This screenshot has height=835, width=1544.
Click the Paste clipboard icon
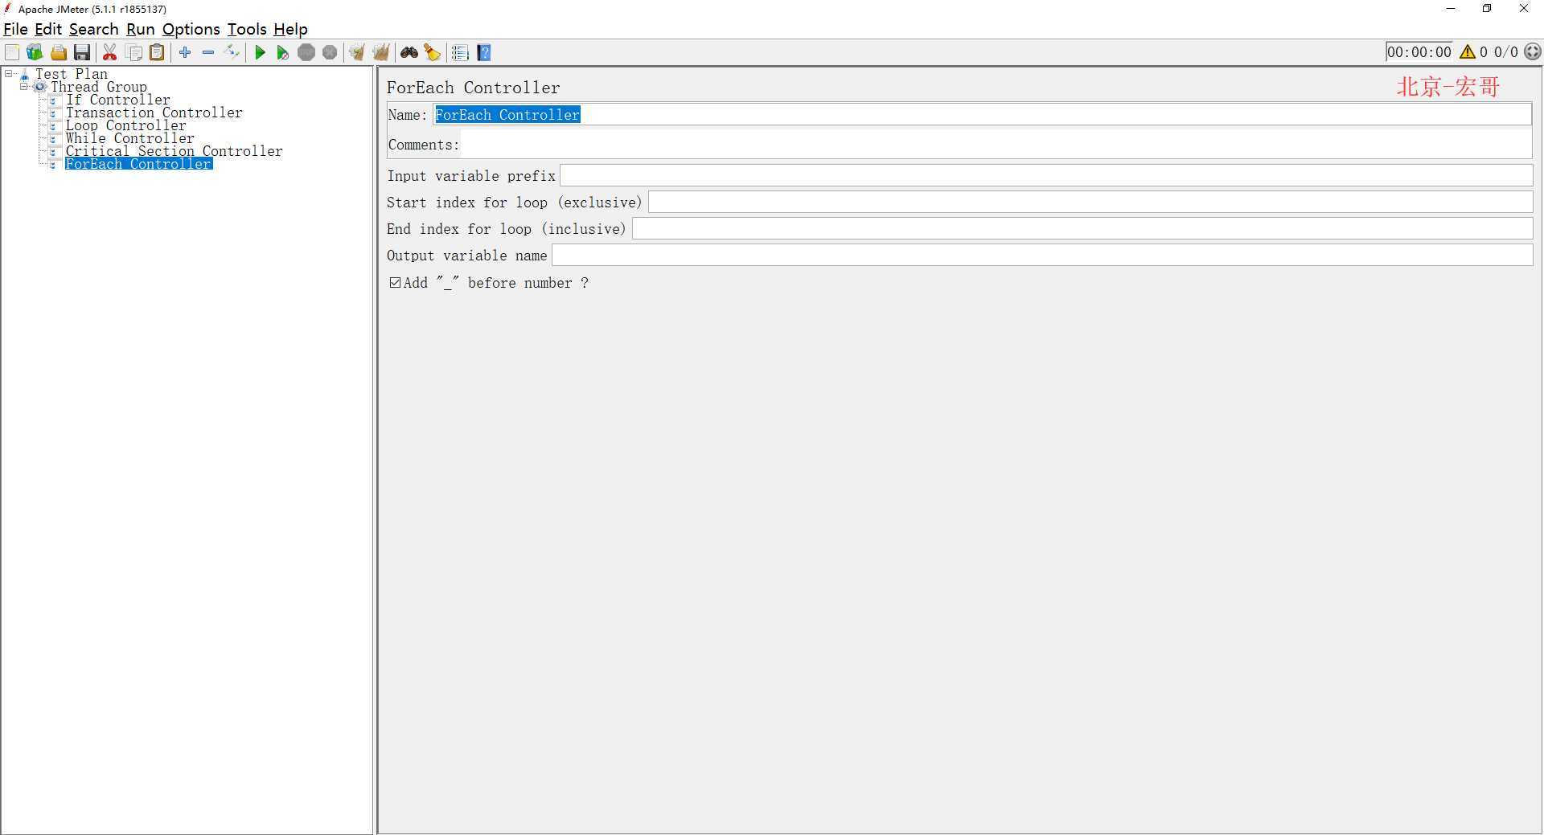(x=158, y=53)
